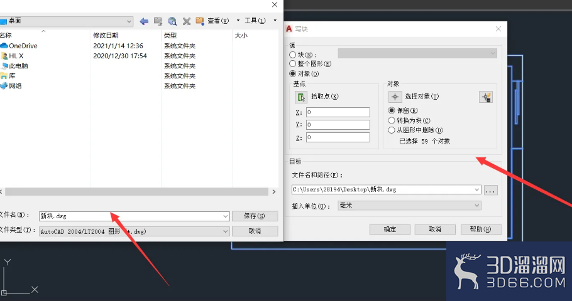The height and width of the screenshot is (301, 572).
Task: Select the 网络 entry in file list
Action: [x=15, y=86]
